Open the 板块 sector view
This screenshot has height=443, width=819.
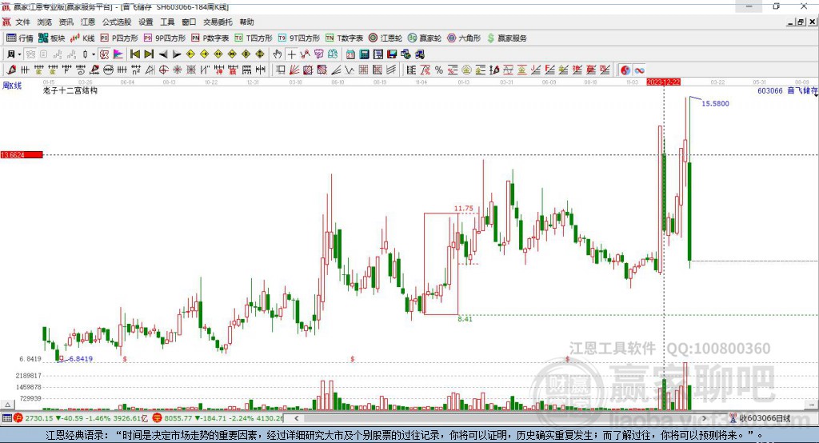[x=52, y=38]
